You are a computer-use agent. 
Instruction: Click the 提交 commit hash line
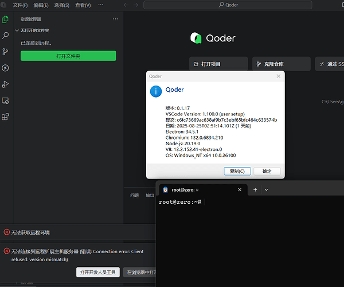coord(221,120)
